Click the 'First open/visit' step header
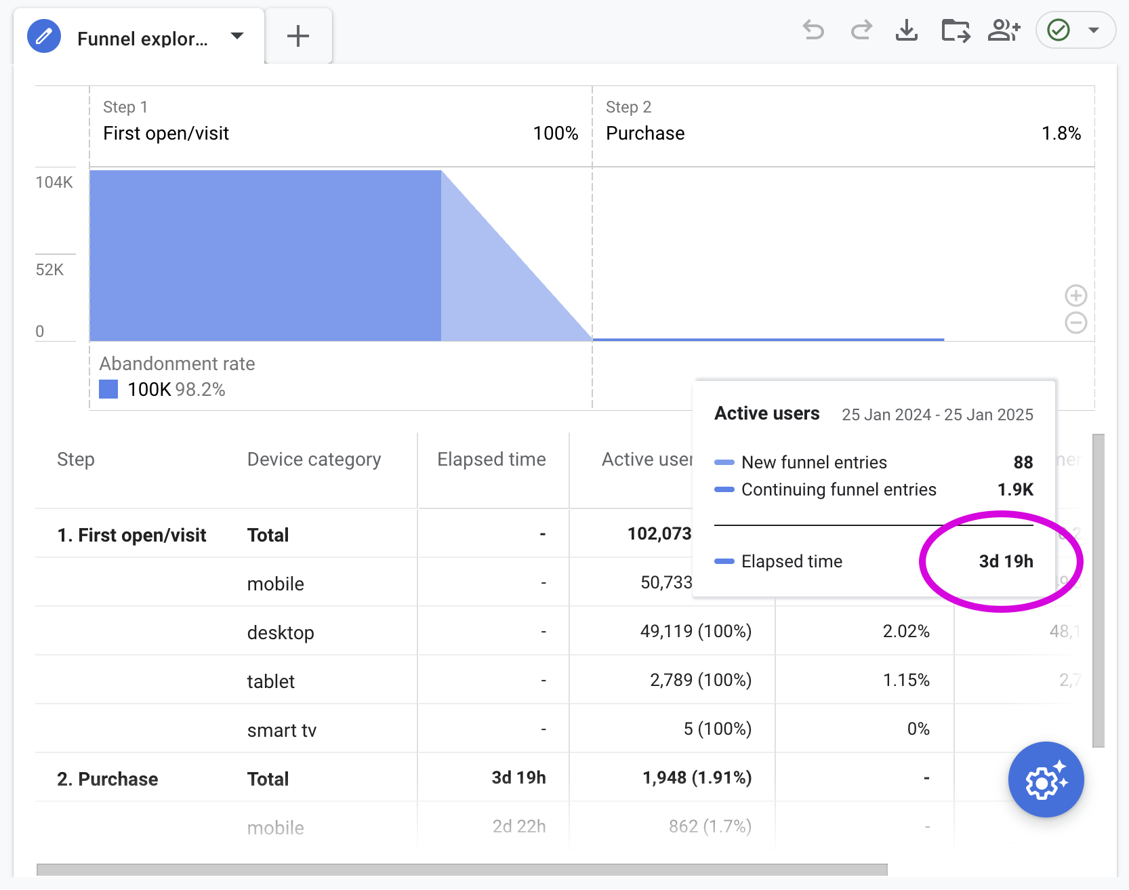 click(x=166, y=134)
